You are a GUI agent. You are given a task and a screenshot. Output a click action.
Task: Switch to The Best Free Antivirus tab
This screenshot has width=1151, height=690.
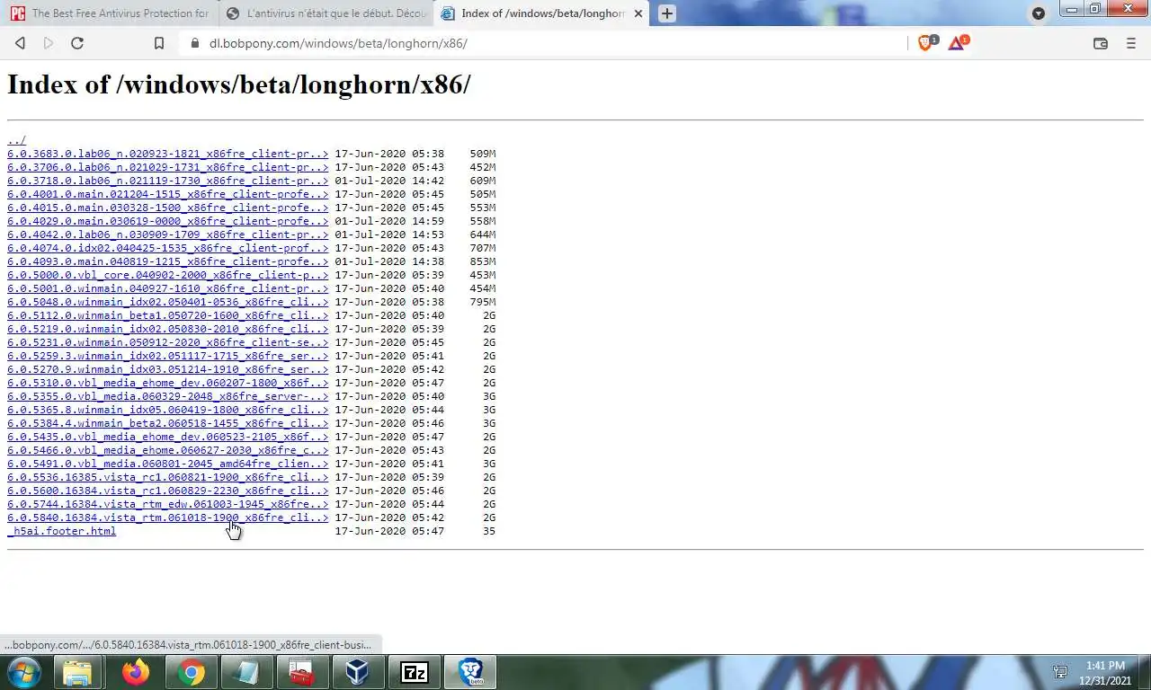tap(110, 13)
